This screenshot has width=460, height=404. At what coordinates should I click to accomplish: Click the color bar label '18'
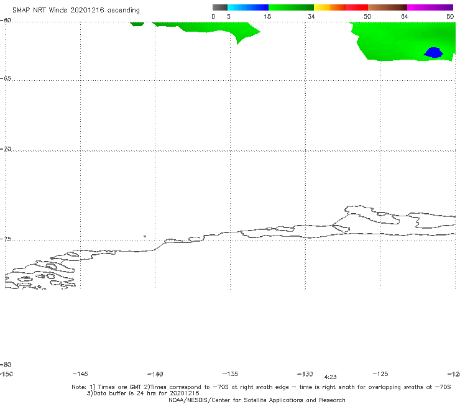(x=267, y=16)
